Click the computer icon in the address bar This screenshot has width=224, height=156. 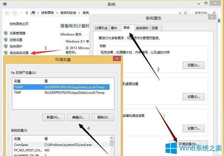(33, 13)
